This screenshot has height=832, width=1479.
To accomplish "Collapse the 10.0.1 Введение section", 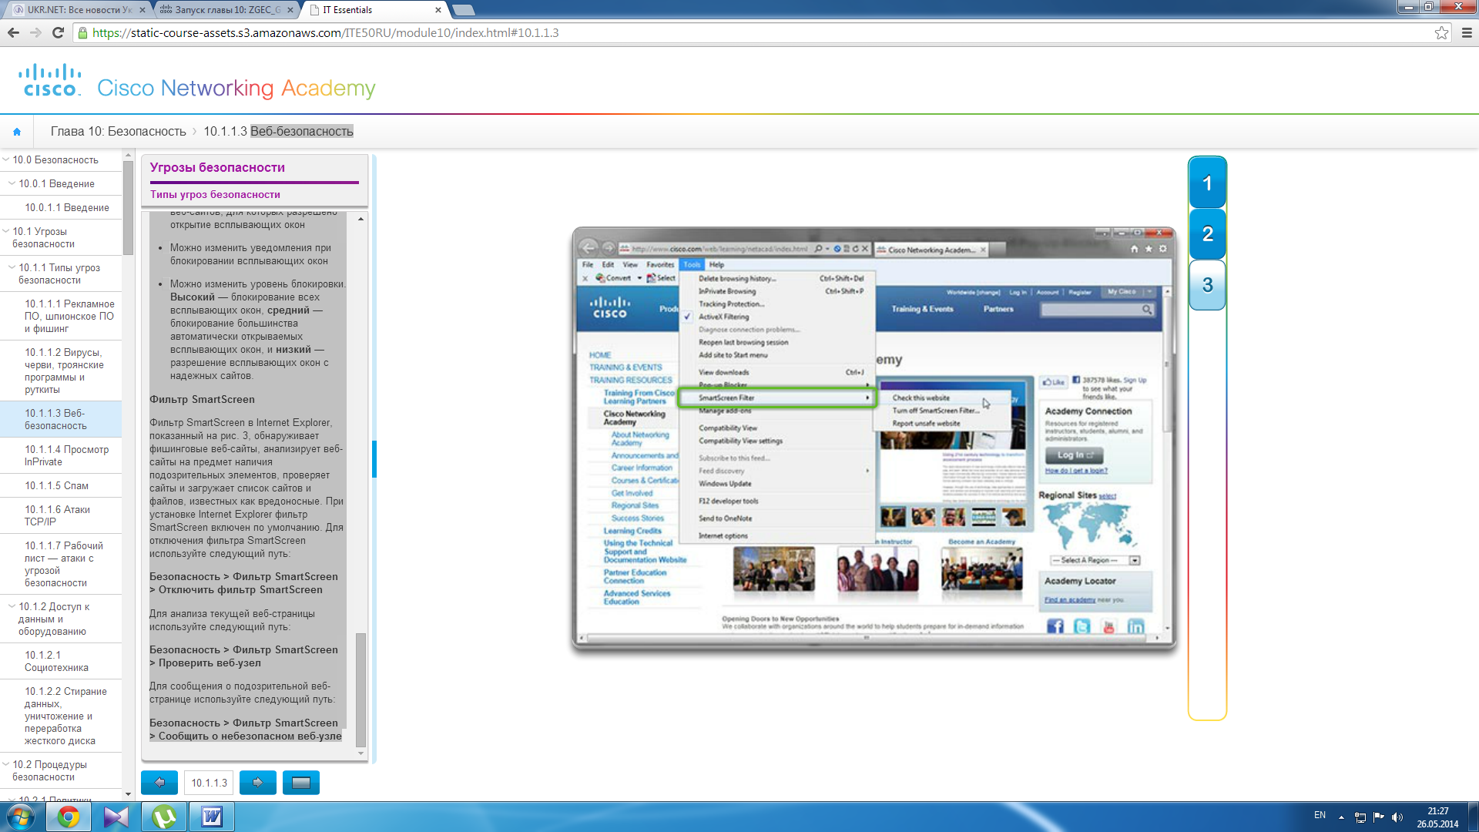I will tap(12, 183).
